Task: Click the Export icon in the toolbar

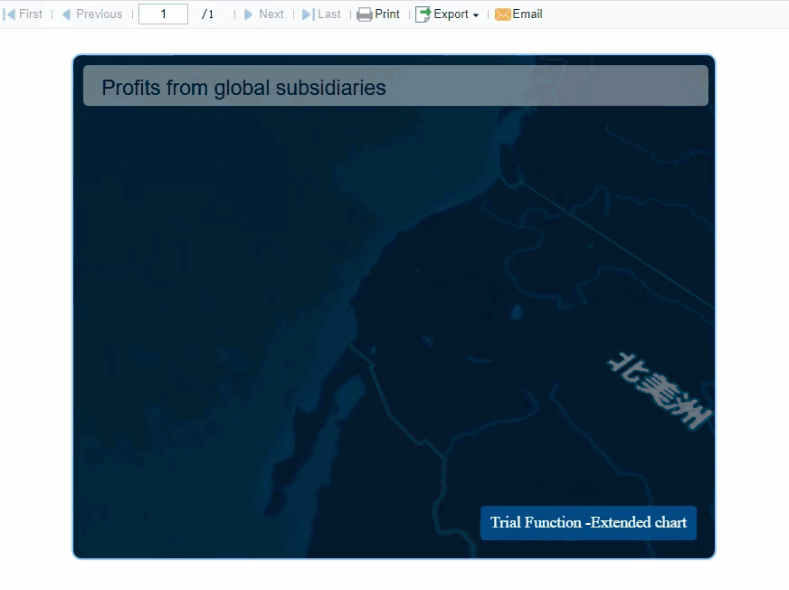Action: [x=421, y=14]
